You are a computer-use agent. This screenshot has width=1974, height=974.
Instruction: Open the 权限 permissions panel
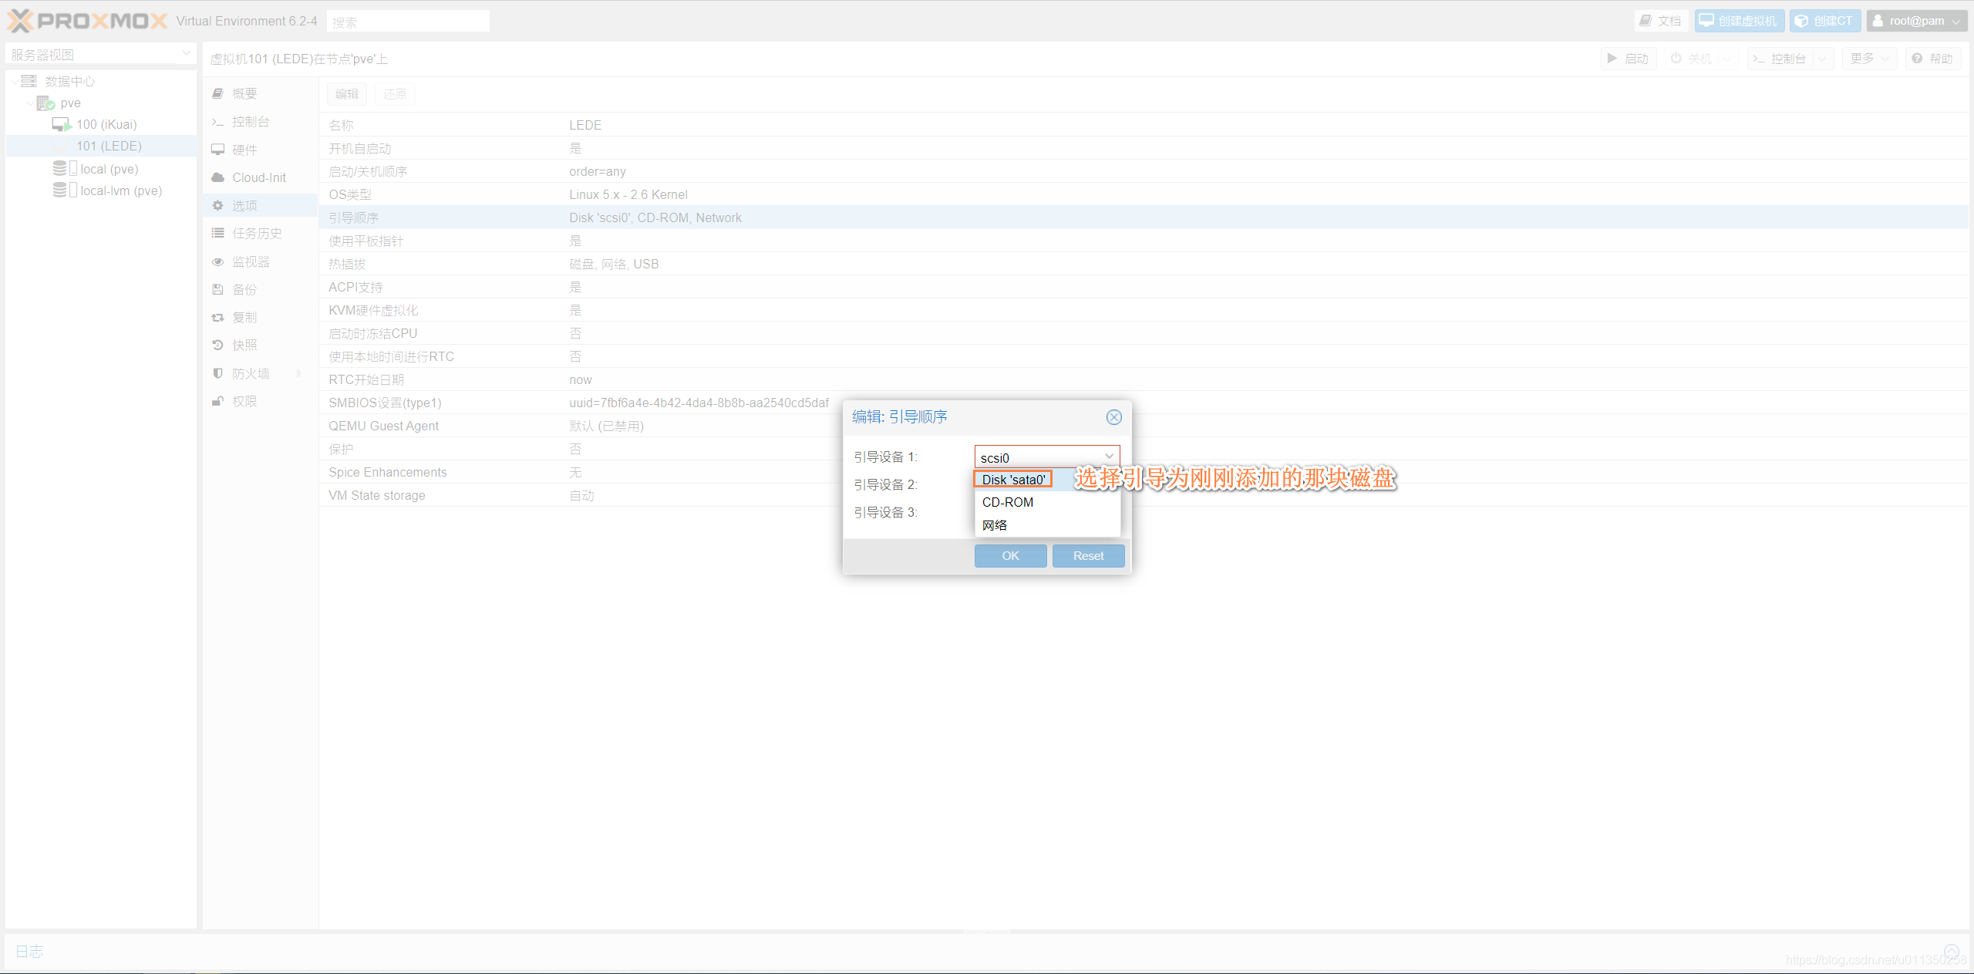[x=244, y=401]
